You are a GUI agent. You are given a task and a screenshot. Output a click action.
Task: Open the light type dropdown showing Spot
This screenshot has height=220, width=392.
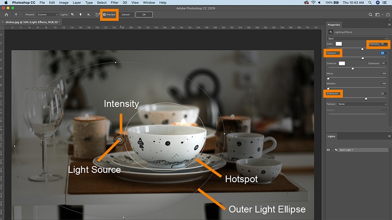358,38
